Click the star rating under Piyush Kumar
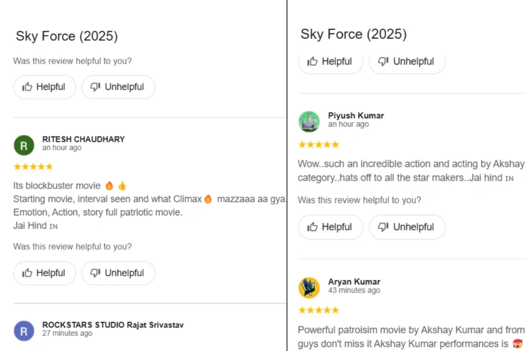Image resolution: width=526 pixels, height=351 pixels. (318, 144)
